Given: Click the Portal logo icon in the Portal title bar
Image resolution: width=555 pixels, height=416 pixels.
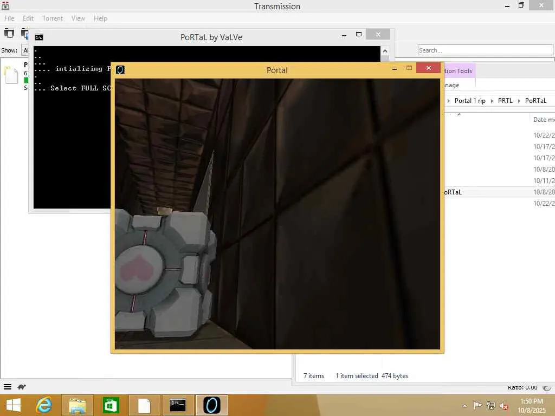Looking at the screenshot, I should click(120, 70).
